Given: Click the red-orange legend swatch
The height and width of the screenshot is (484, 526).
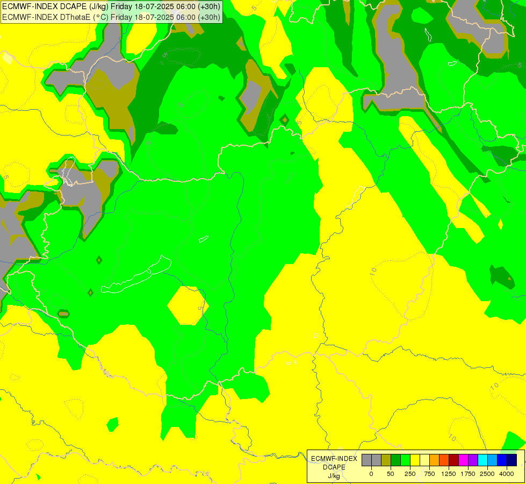Looking at the screenshot, I should coord(444,460).
